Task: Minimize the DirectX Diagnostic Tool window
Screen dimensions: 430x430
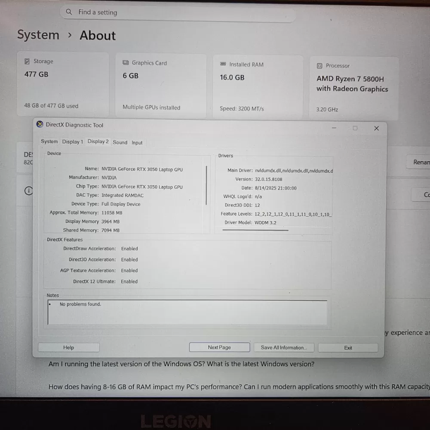Action: click(334, 128)
